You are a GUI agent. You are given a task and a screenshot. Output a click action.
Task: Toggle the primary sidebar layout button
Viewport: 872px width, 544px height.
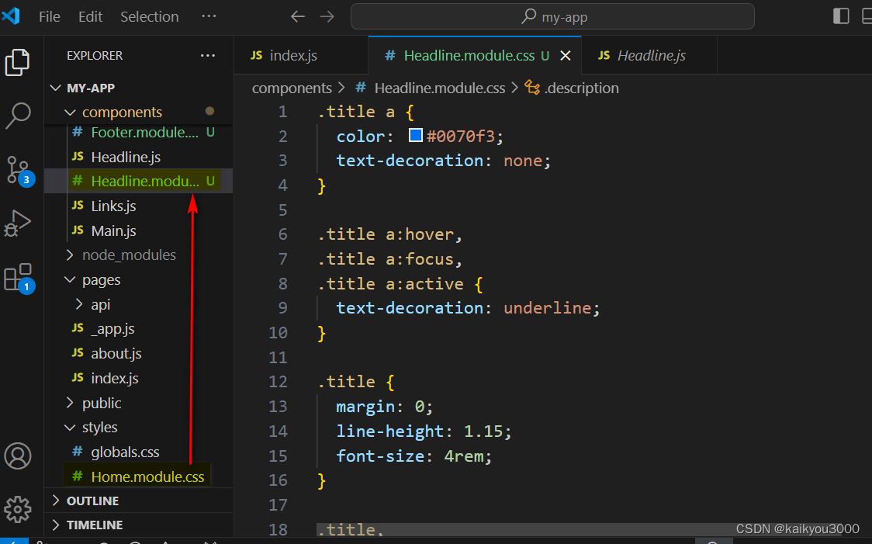coord(841,16)
